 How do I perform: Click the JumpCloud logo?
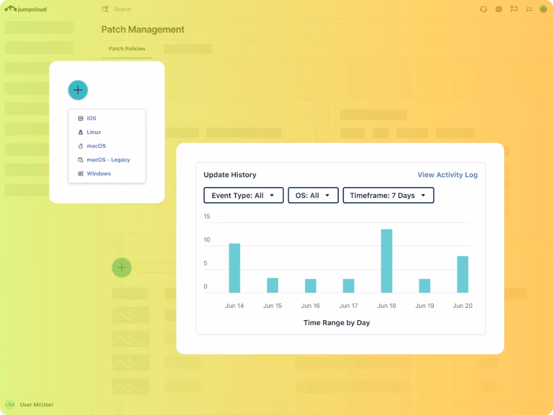click(x=26, y=9)
